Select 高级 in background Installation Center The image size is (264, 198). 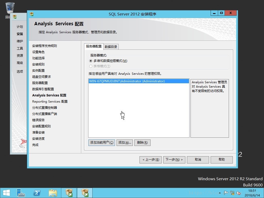pyautogui.click(x=20, y=63)
